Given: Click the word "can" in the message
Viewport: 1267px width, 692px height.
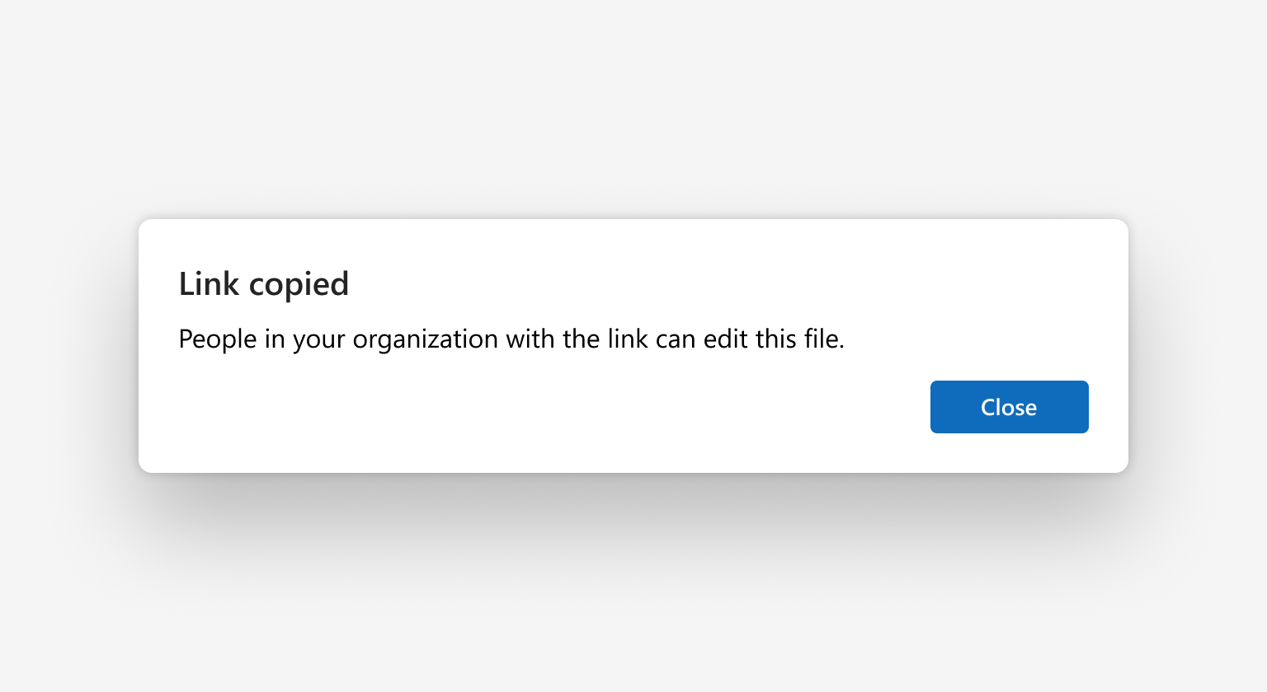Looking at the screenshot, I should [x=676, y=340].
